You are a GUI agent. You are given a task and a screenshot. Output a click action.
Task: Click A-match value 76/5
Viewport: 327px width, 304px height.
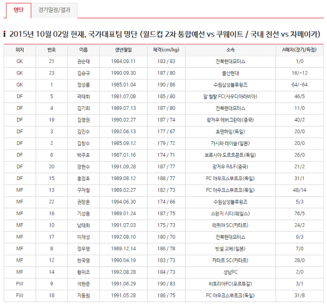(300, 213)
